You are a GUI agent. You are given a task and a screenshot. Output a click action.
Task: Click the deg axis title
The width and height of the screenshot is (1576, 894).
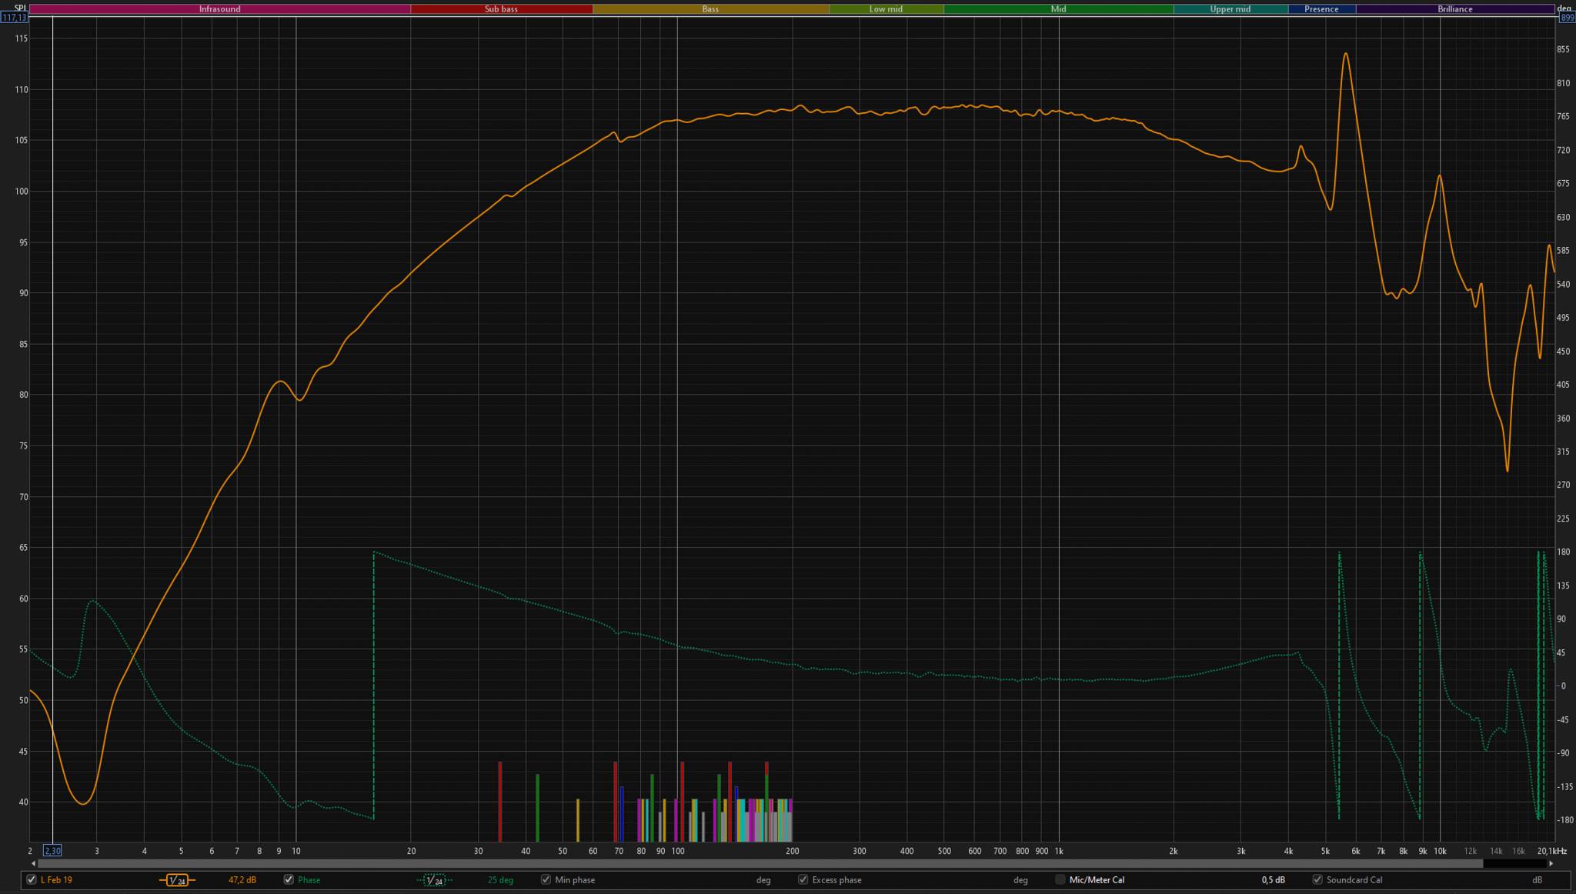tap(1564, 8)
